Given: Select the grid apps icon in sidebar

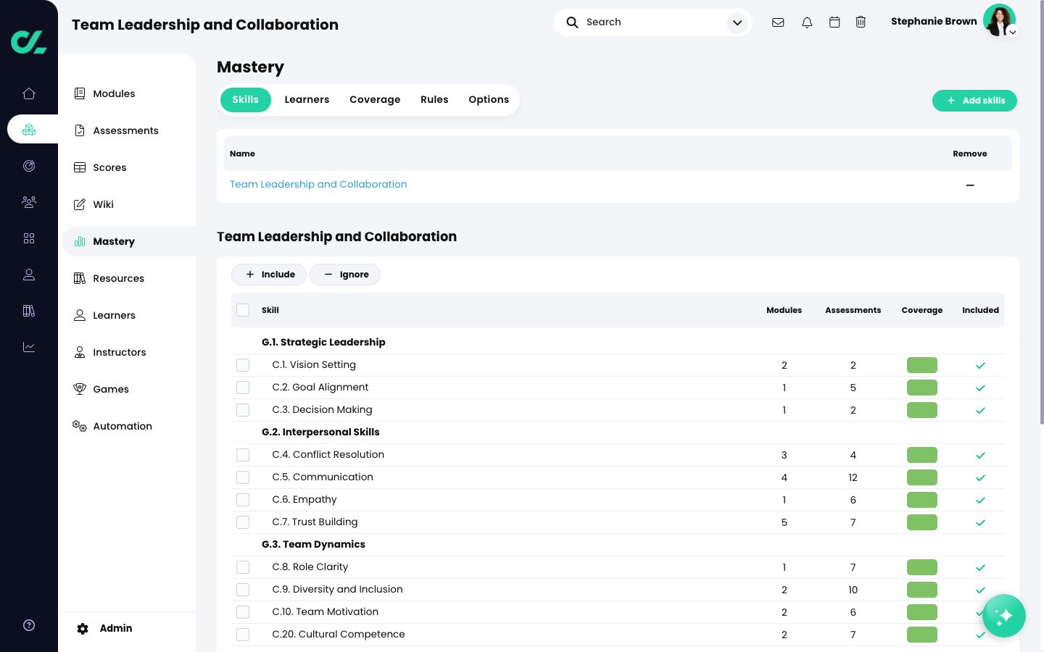Looking at the screenshot, I should coord(29,238).
